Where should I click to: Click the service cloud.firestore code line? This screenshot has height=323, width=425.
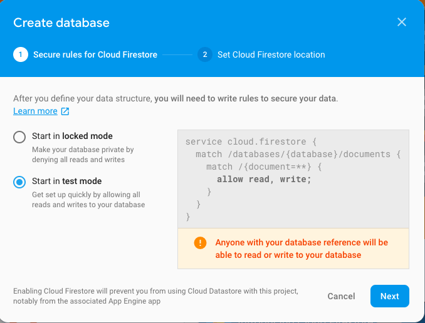251,141
